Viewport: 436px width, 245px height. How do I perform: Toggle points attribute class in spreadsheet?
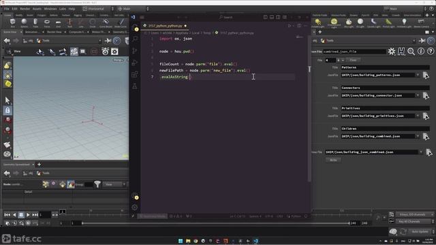[46, 184]
